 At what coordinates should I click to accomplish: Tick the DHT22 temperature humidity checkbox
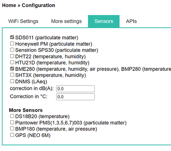[x=12, y=56]
